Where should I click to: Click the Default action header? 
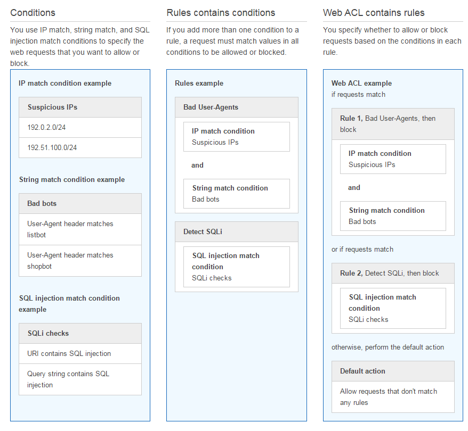[x=393, y=371]
